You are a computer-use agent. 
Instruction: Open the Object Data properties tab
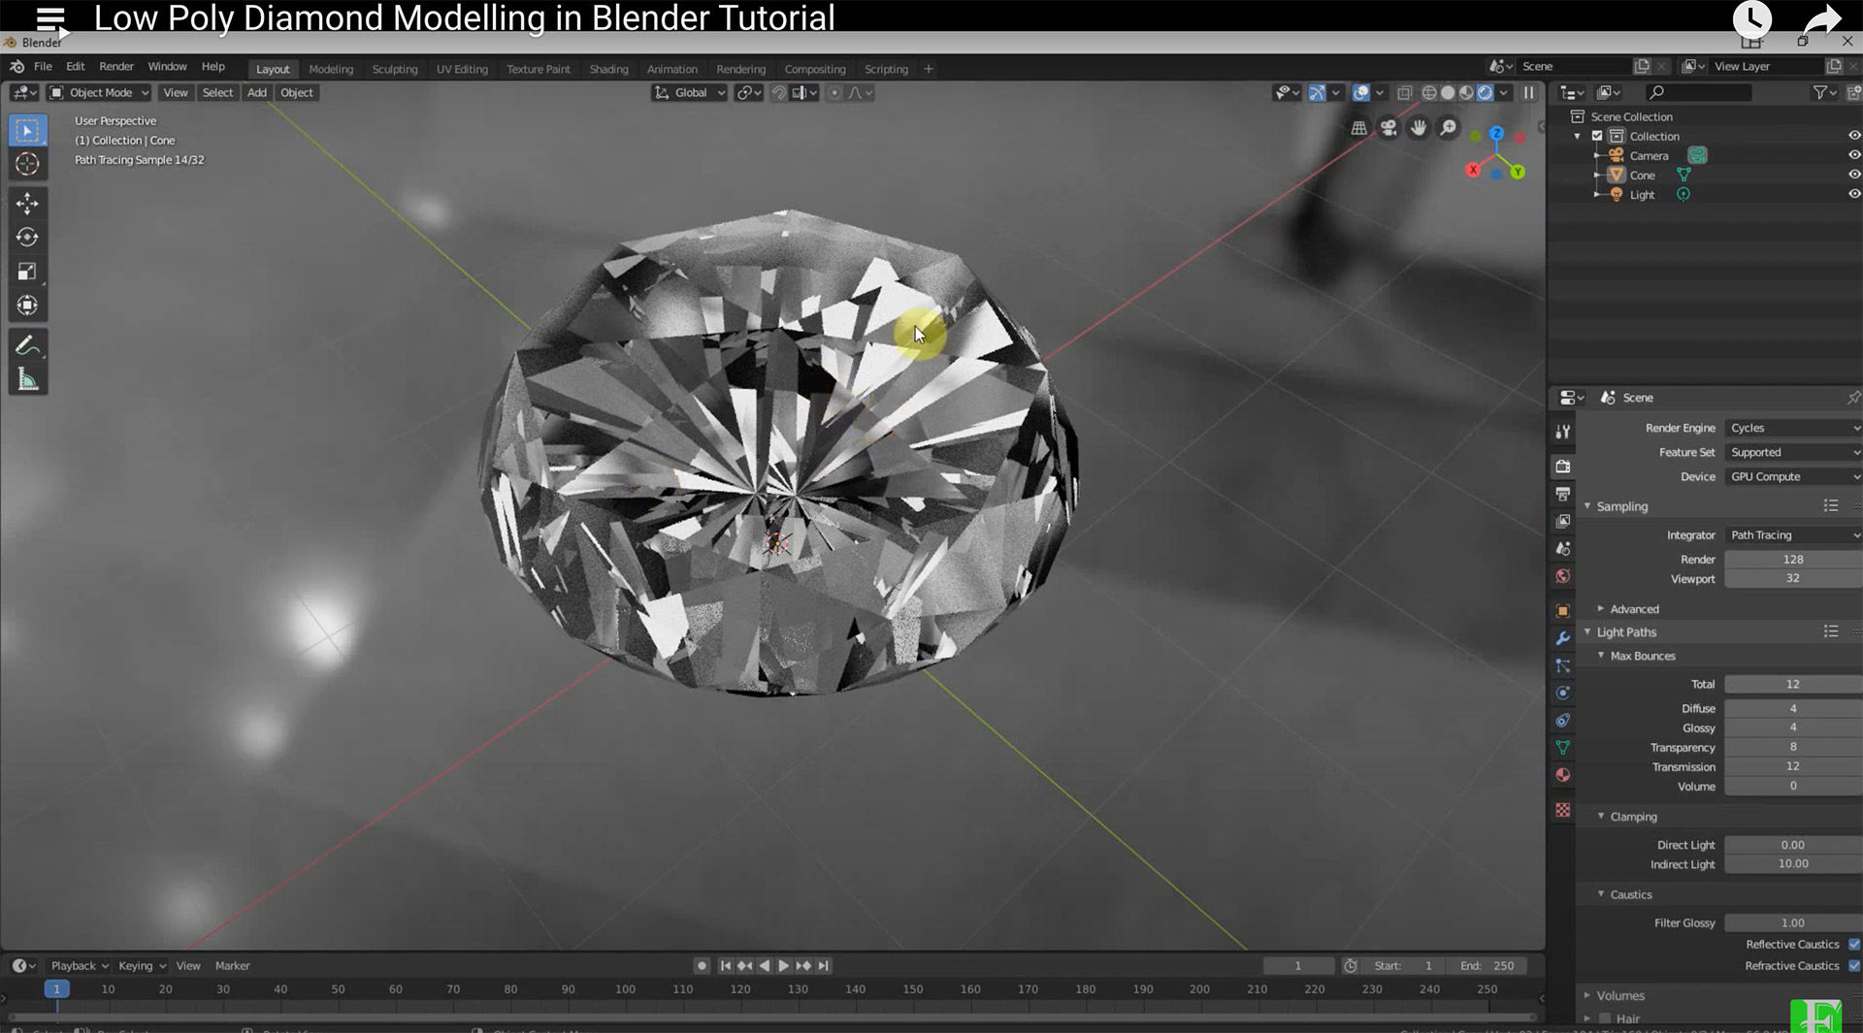click(x=1562, y=748)
